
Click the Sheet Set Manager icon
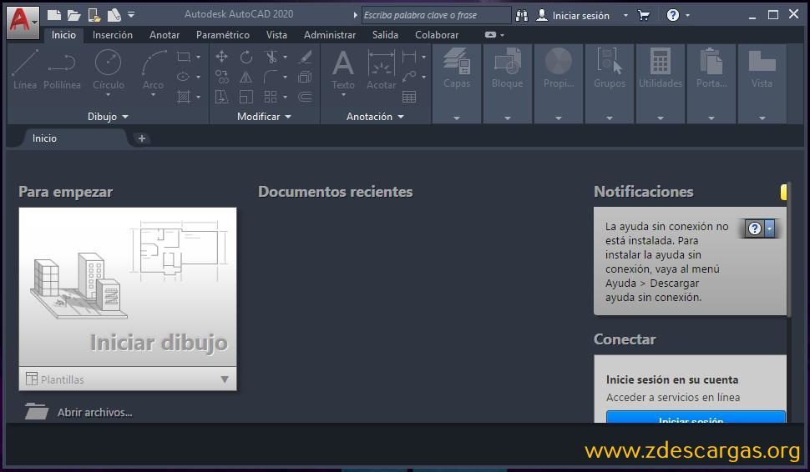click(114, 15)
